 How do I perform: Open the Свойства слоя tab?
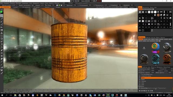(x=146, y=67)
